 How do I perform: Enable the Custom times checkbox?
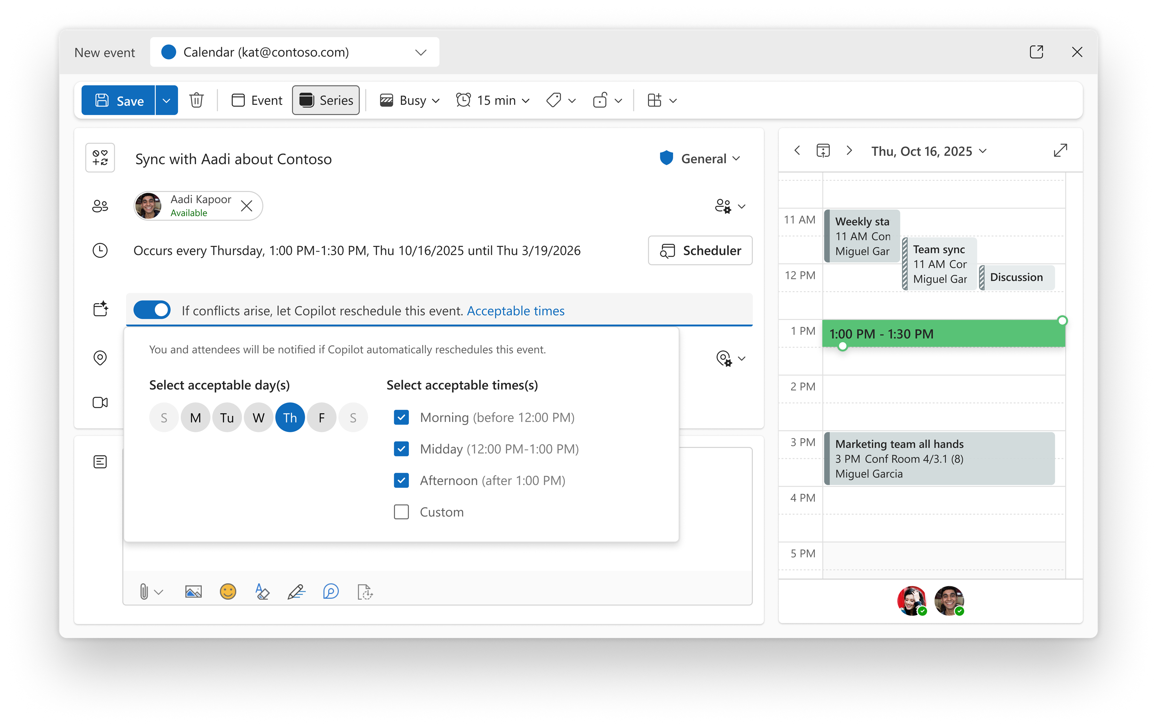401,512
